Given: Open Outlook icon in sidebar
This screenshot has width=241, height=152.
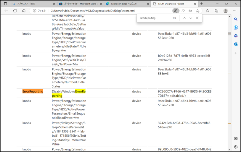Looking at the screenshot, I should tap(236, 44).
